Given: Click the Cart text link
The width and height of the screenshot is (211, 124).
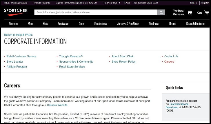Looking at the screenshot, I should (199, 13).
